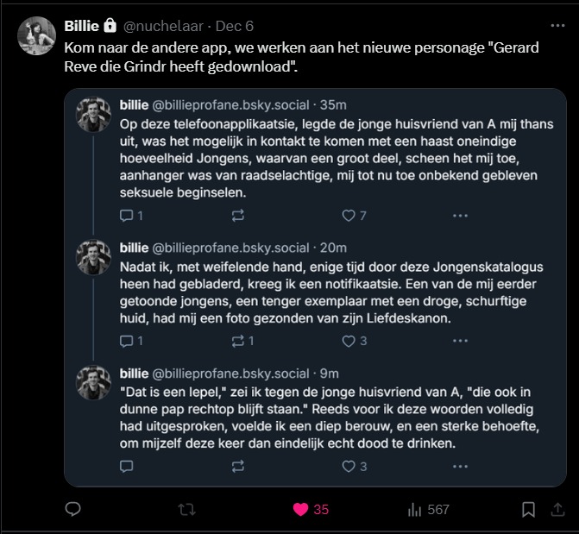Viewport: 579px width, 534px height.
Task: Reply to the 20m Bluesky post
Action: (x=127, y=341)
